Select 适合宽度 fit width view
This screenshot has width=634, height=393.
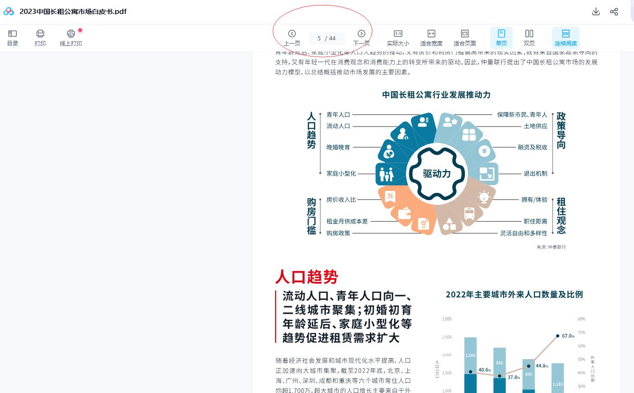pos(431,38)
